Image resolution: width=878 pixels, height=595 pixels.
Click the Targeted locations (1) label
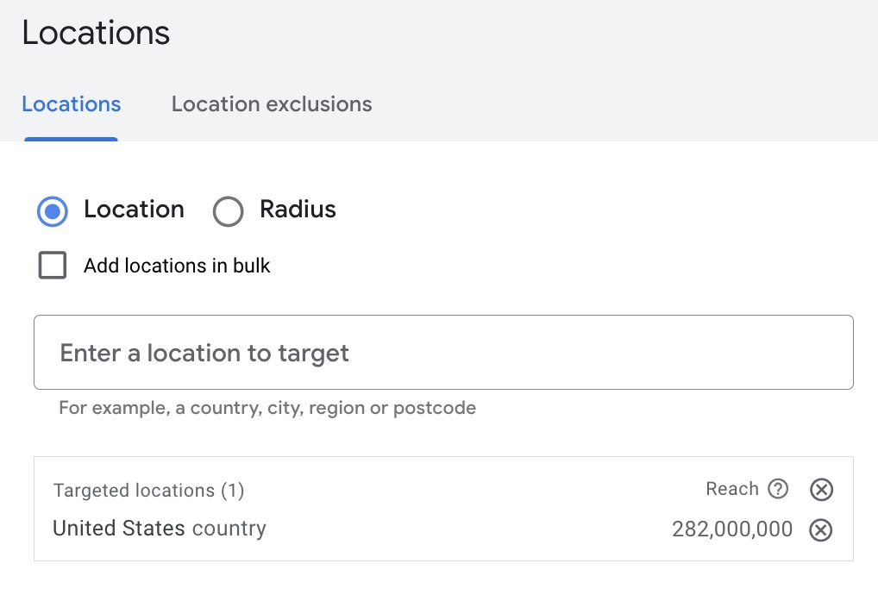coord(147,490)
